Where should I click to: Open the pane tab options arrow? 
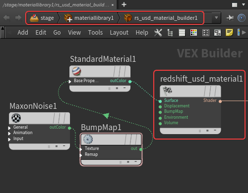tap(244, 4)
